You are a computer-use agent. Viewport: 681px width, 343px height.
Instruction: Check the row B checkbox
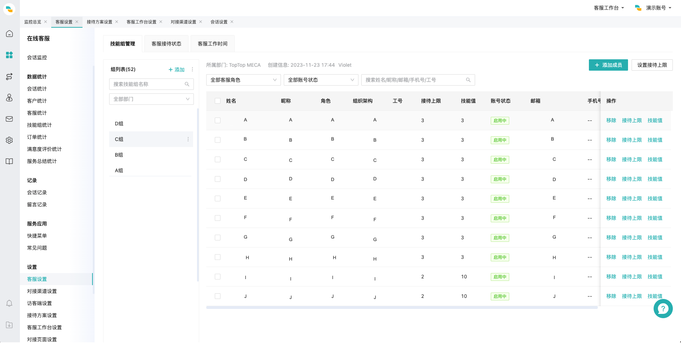[x=218, y=140]
